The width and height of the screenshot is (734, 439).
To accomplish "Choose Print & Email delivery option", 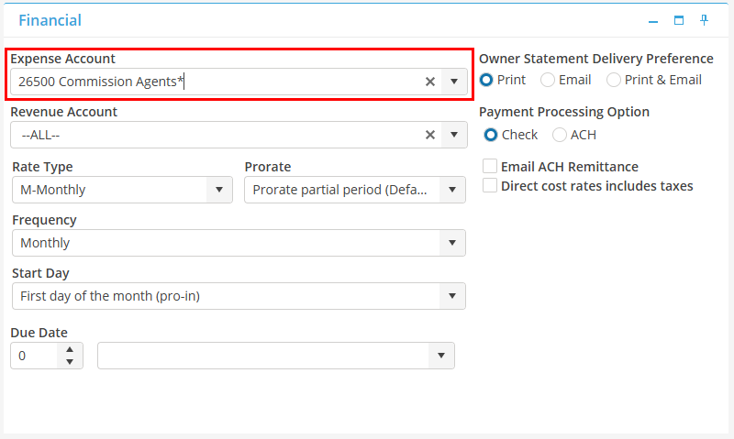I will pyautogui.click(x=614, y=80).
